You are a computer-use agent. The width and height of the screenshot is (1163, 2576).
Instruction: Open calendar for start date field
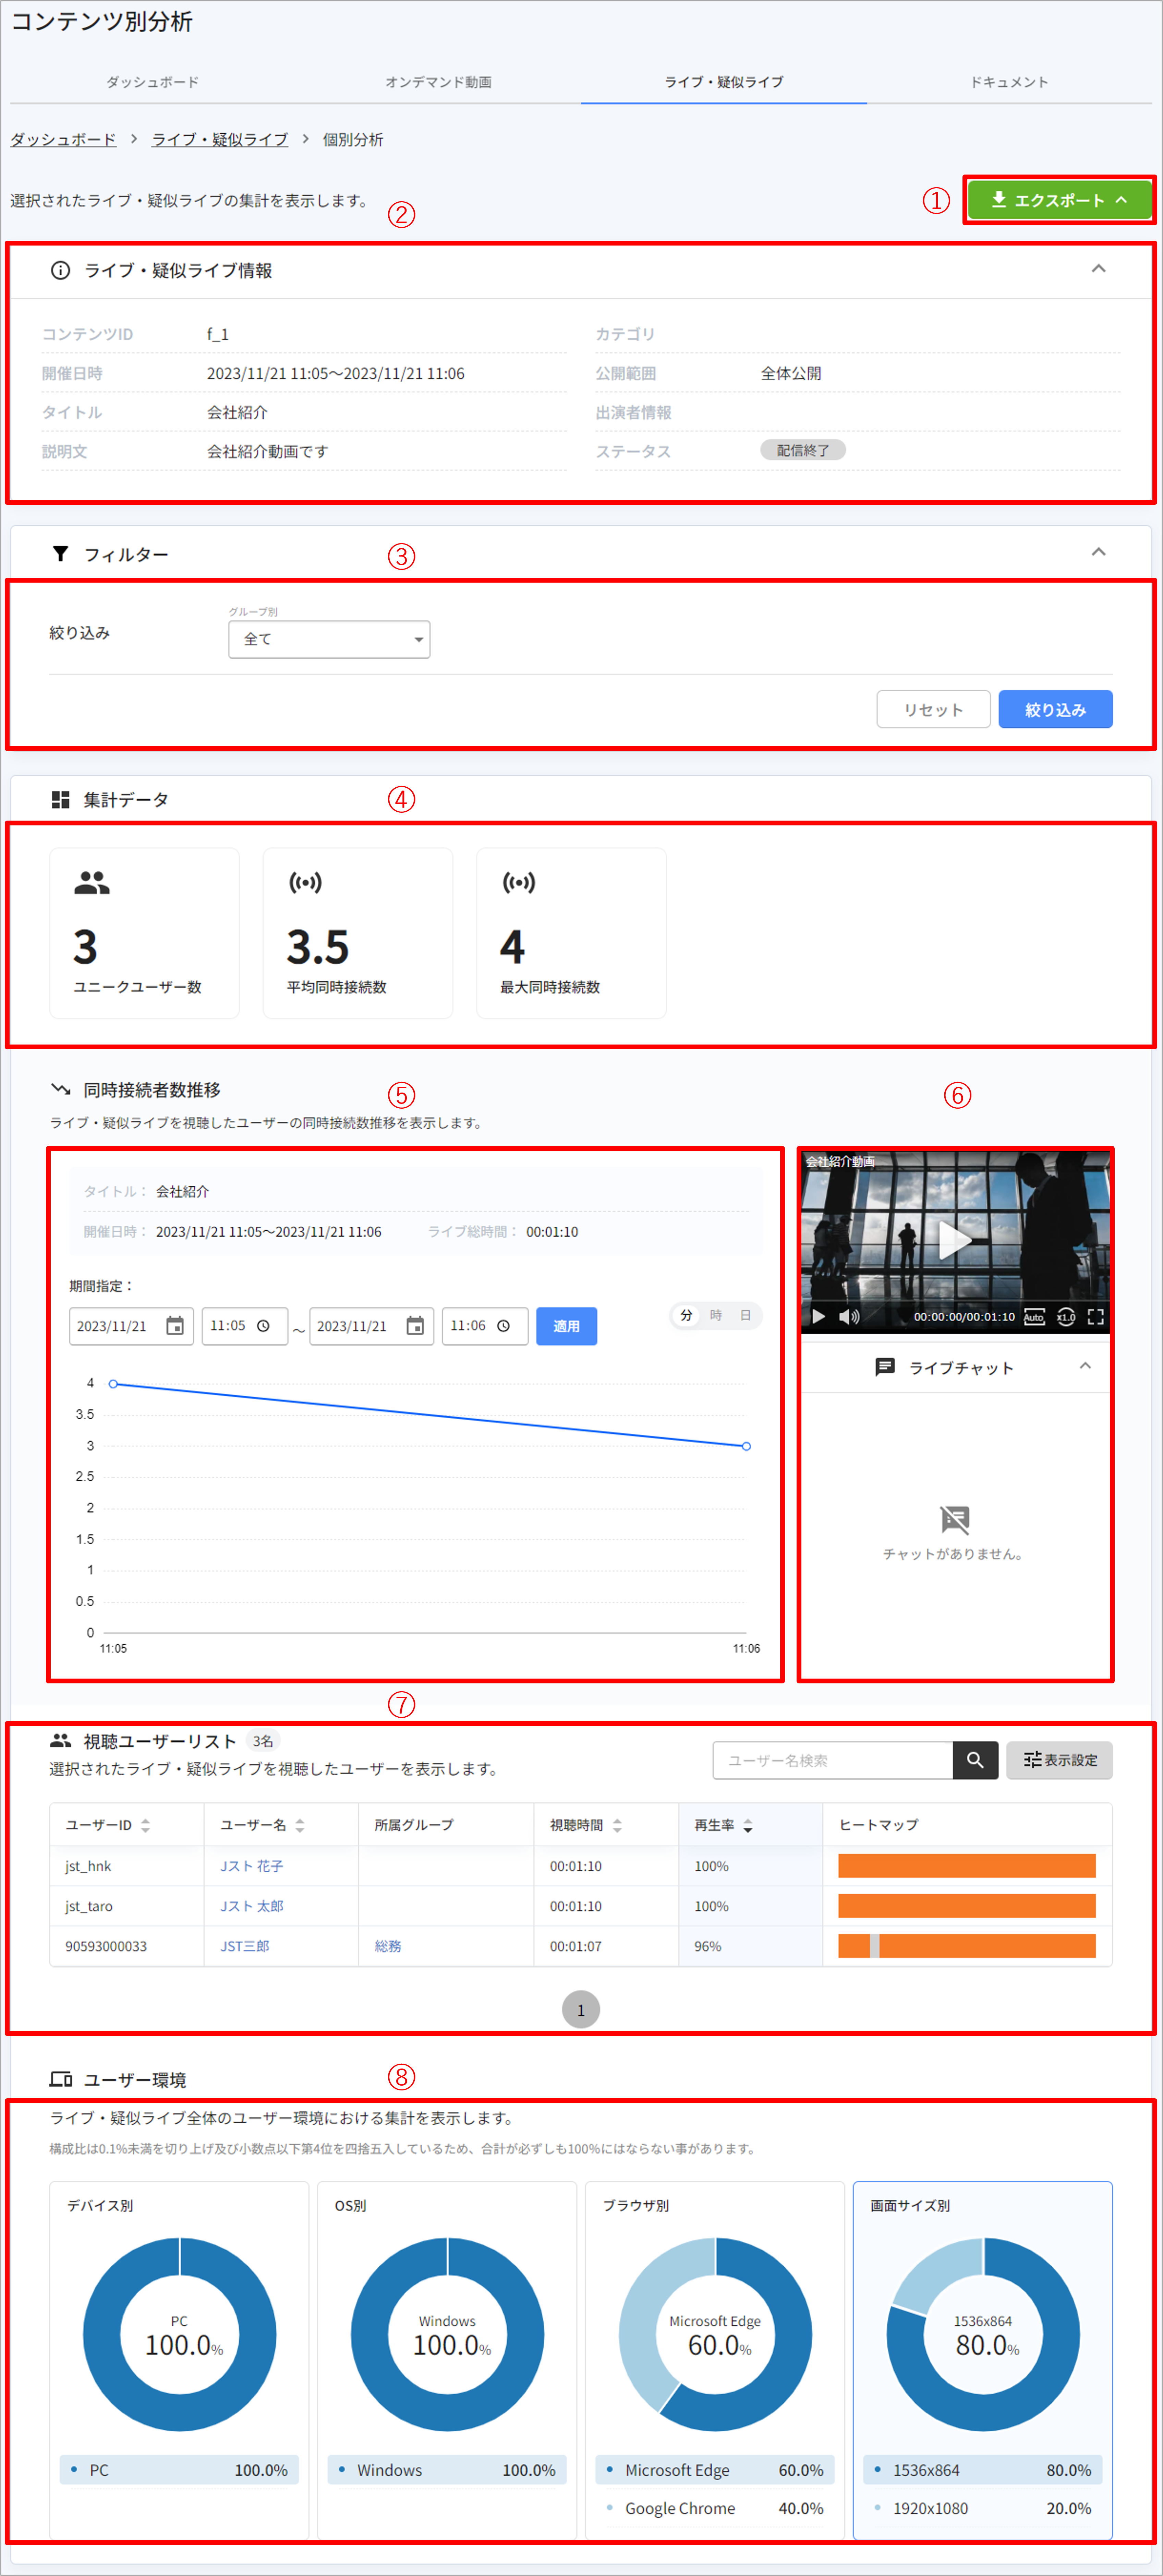coord(175,1326)
